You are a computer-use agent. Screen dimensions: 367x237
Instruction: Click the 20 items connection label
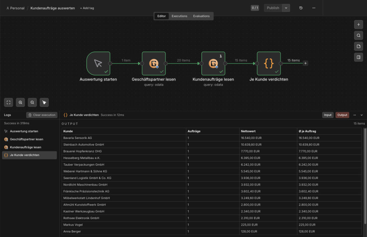183,60
